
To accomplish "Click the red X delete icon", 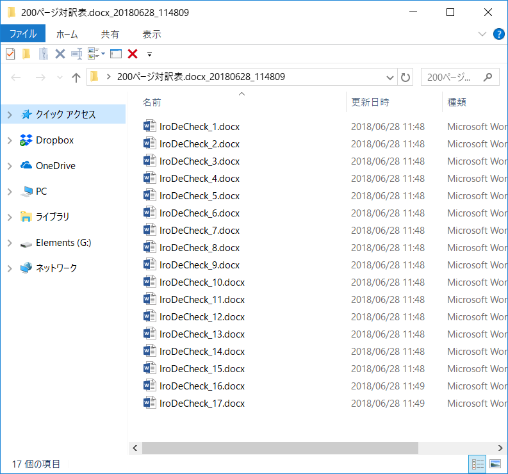I will [133, 54].
